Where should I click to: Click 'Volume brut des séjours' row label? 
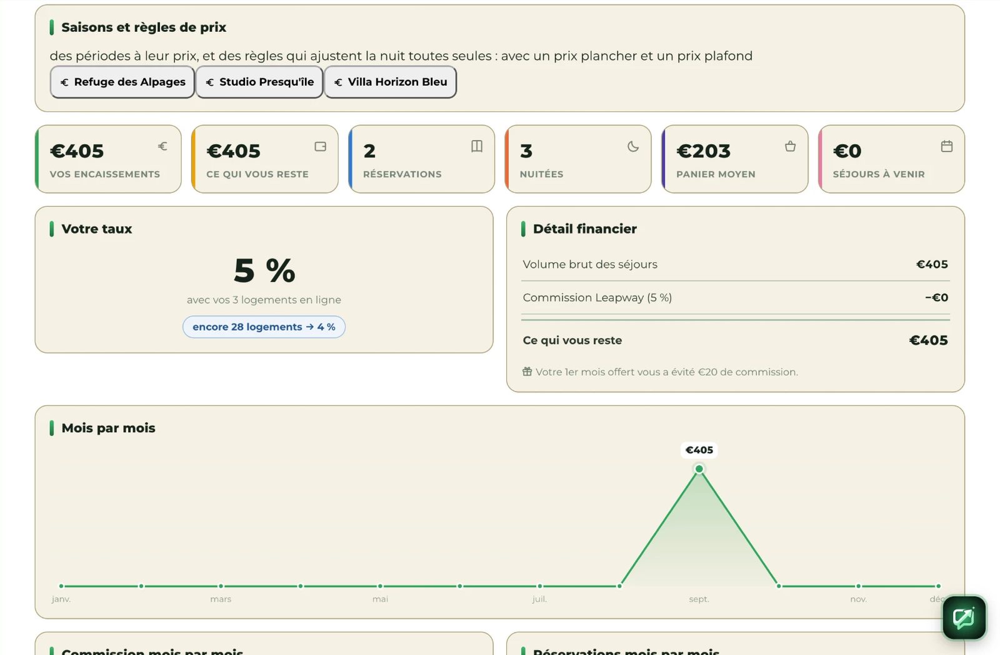pos(590,264)
